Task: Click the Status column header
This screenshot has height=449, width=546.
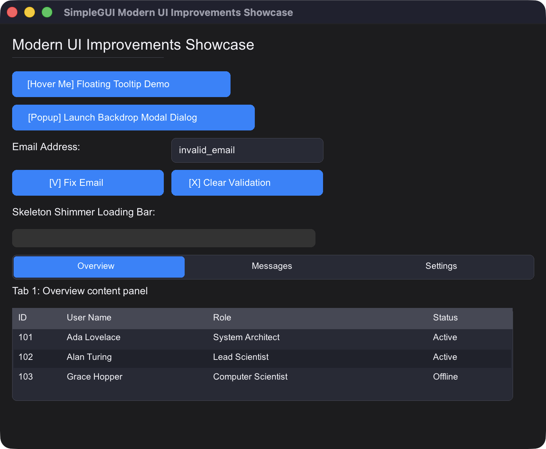Action: (446, 318)
